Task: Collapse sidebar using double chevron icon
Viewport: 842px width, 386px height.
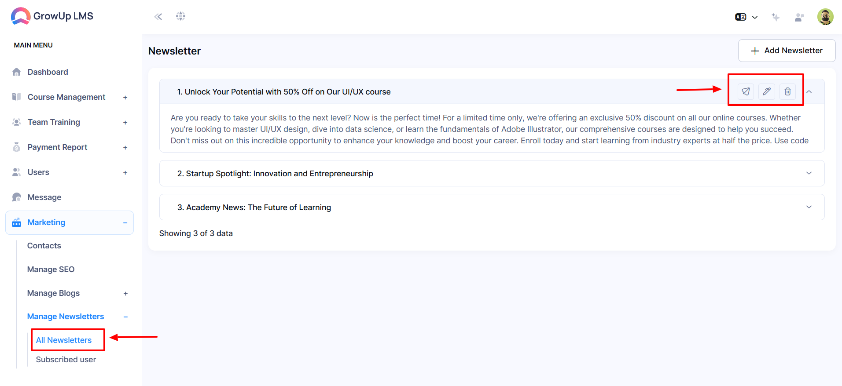Action: pos(158,17)
